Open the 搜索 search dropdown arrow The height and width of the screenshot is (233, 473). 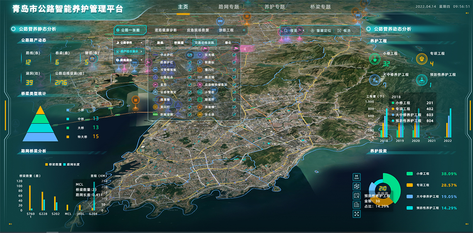[304, 31]
